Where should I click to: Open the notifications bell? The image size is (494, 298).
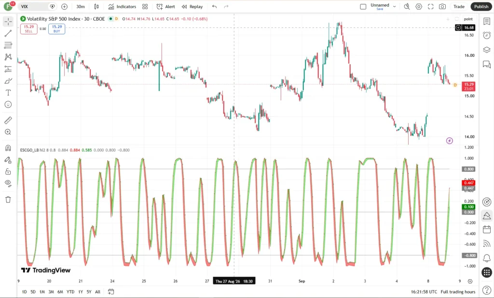pyautogui.click(x=487, y=258)
